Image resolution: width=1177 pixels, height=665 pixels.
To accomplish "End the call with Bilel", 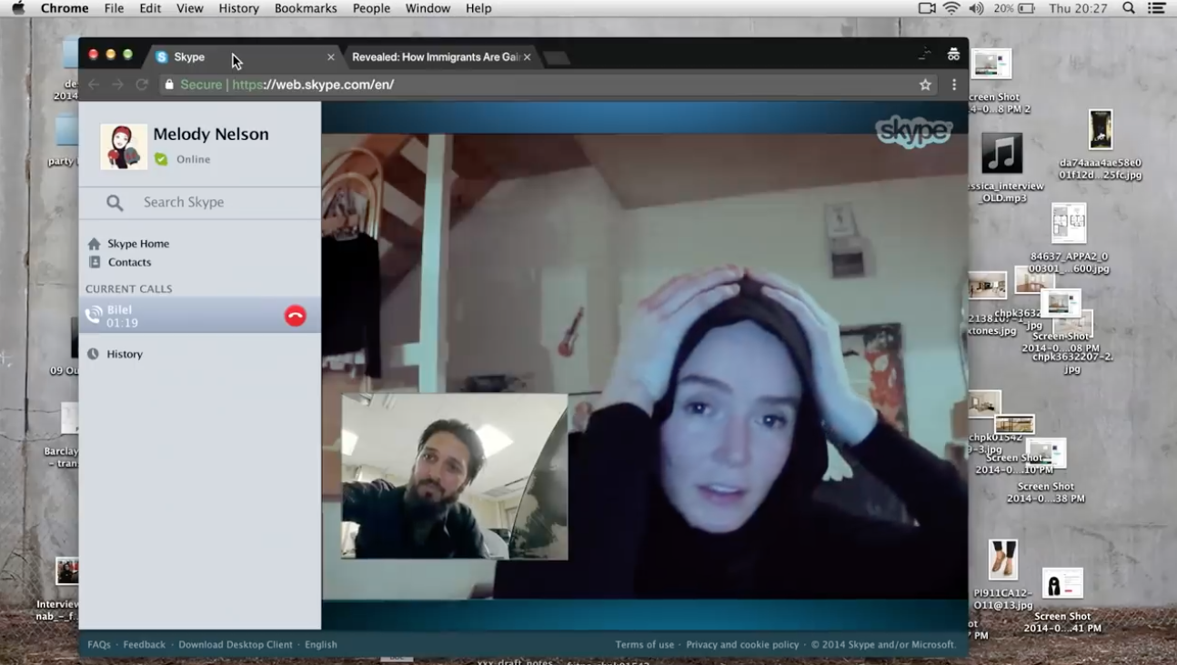I will point(296,316).
